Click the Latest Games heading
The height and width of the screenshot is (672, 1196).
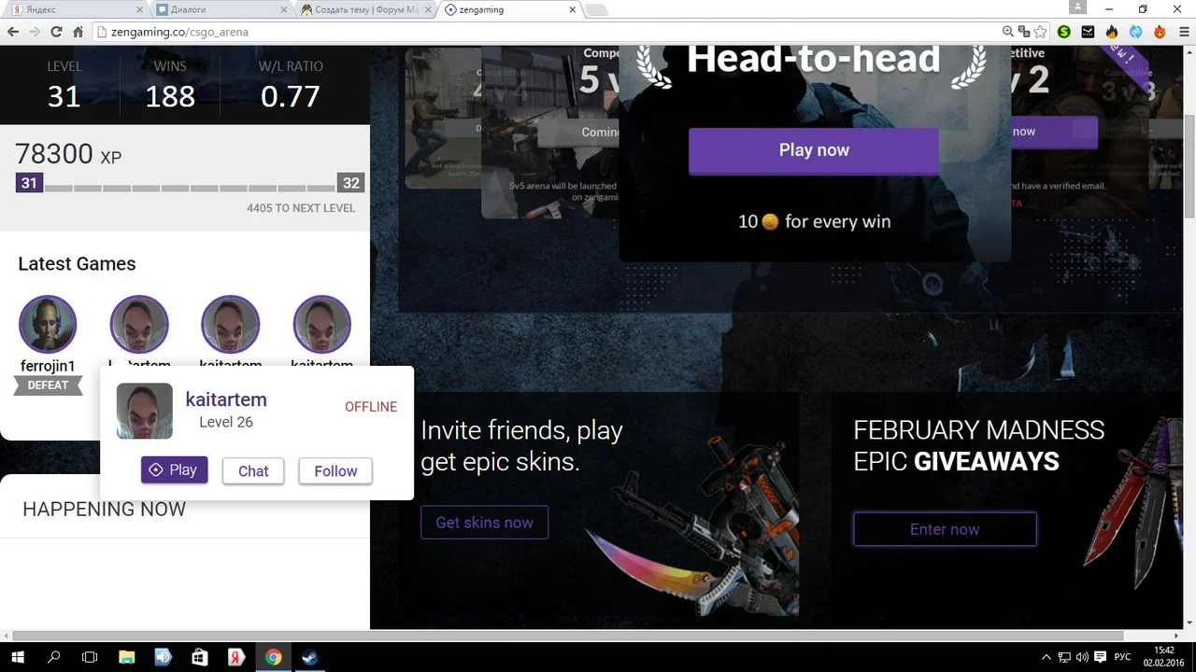tap(77, 264)
